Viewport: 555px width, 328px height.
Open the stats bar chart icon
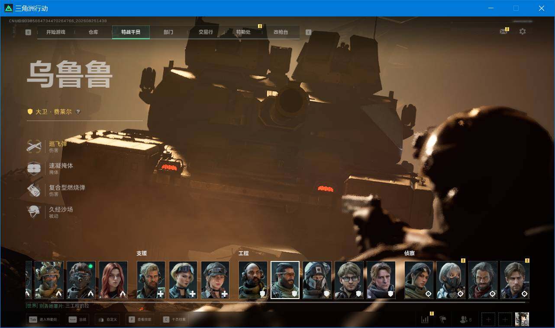pos(425,320)
